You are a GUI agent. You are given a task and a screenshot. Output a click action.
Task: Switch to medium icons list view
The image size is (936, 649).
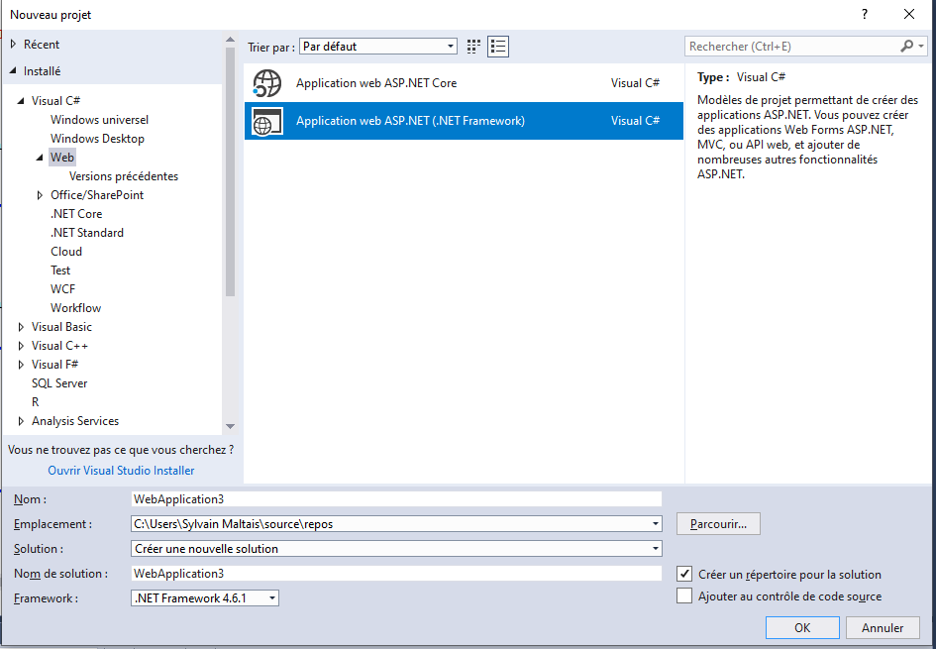tap(498, 47)
